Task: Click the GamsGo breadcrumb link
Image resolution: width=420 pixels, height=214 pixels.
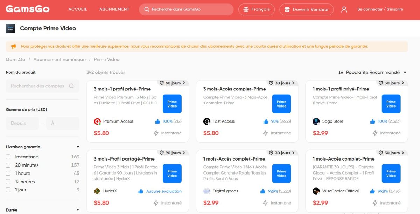Action: coord(15,59)
